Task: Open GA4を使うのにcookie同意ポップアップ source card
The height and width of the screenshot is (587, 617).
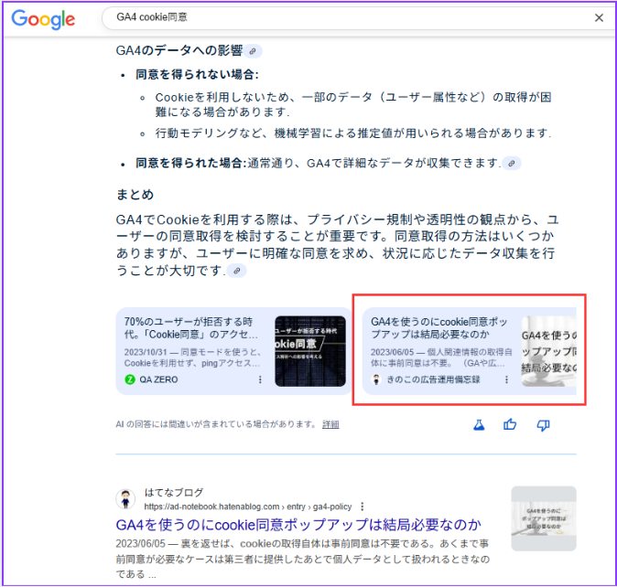Action: click(469, 351)
